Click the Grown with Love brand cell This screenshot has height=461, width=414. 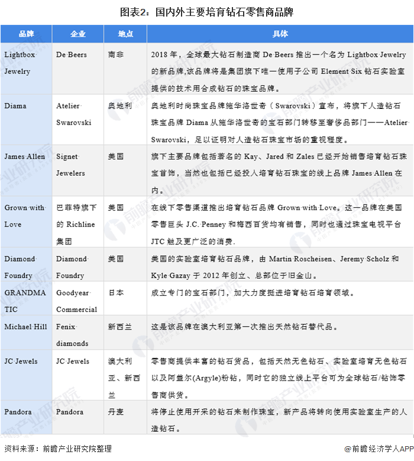26,222
